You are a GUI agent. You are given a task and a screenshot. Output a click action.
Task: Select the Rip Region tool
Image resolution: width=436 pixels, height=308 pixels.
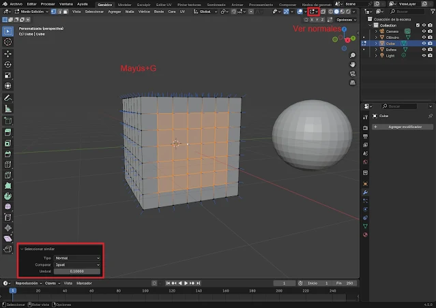(x=8, y=249)
